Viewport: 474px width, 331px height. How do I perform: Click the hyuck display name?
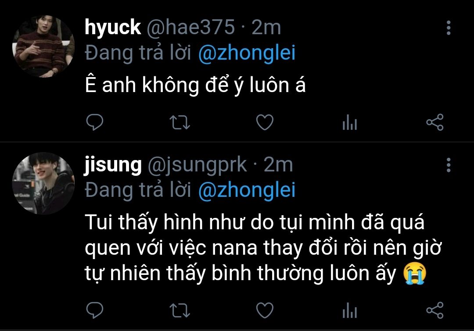pos(113,27)
